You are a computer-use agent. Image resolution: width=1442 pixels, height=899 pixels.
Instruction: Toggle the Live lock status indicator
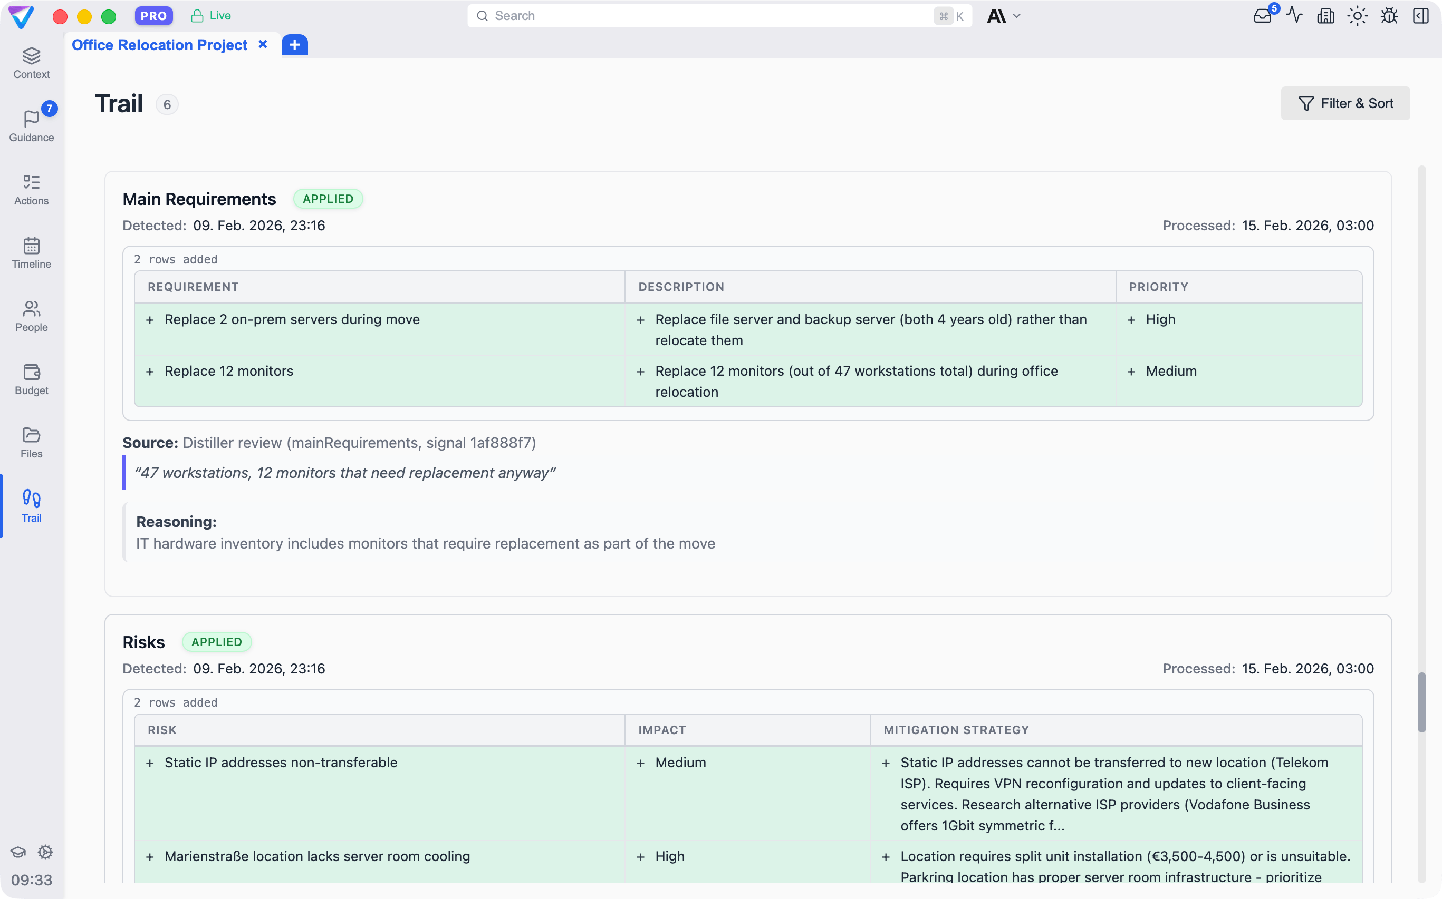[x=210, y=16]
